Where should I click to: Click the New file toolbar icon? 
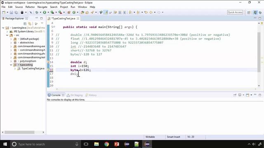[4, 12]
